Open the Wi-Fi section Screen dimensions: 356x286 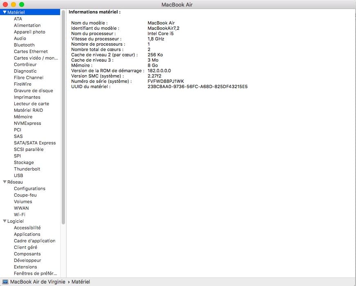click(20, 215)
